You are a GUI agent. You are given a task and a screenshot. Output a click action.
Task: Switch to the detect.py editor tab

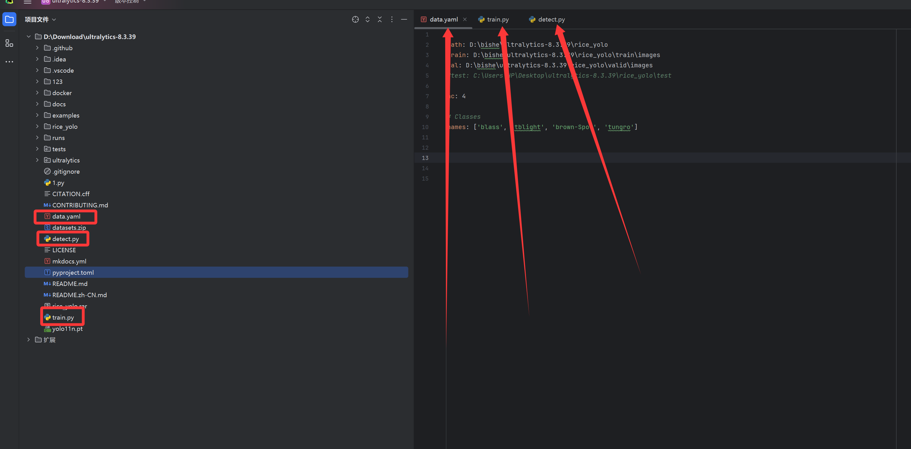click(x=551, y=19)
